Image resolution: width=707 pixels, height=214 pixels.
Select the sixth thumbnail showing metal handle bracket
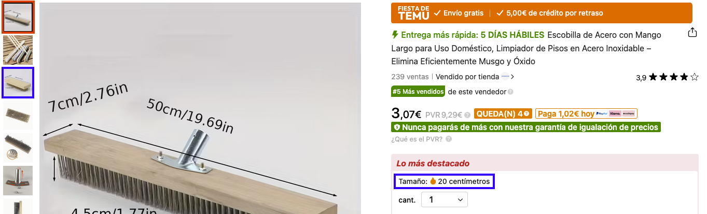18,180
